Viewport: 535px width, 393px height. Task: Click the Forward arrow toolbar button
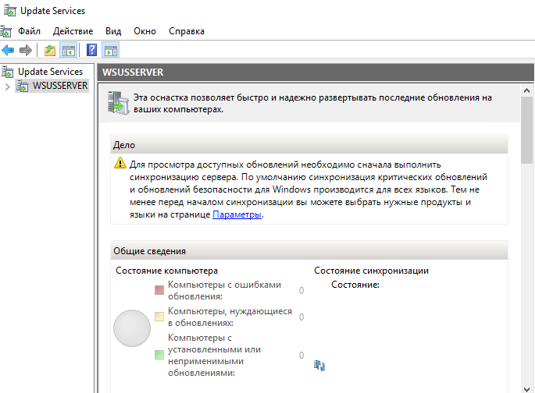(x=26, y=51)
